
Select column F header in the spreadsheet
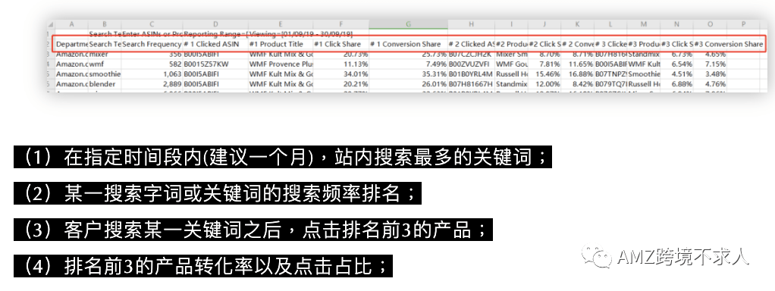point(341,24)
